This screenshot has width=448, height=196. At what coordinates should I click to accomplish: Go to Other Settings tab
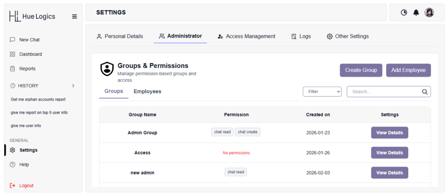pos(347,36)
